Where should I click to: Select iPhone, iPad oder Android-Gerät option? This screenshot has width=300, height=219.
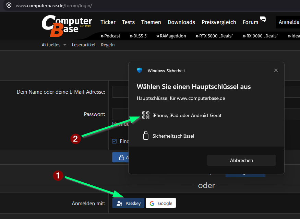[x=206, y=115]
